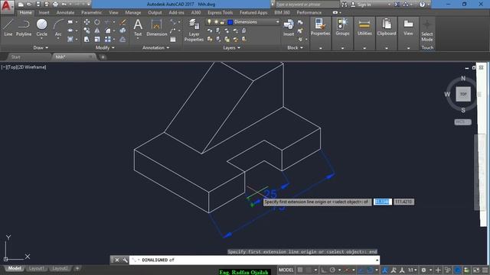Click the Insert block icon

pyautogui.click(x=289, y=27)
